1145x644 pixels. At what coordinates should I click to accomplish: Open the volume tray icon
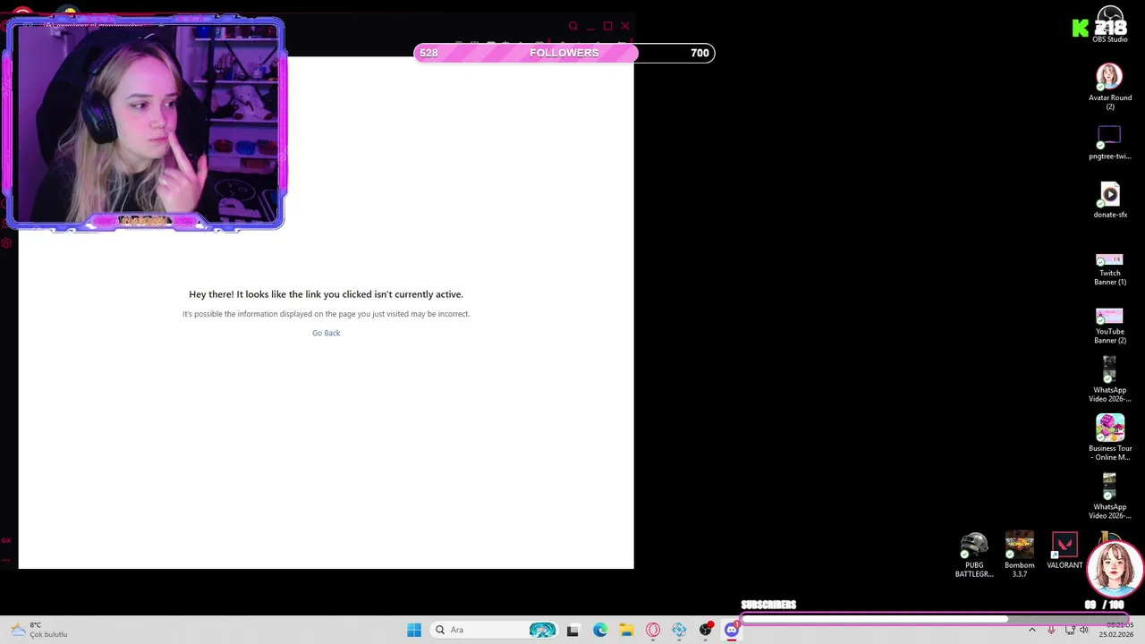[1084, 630]
